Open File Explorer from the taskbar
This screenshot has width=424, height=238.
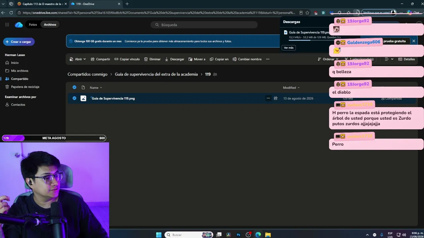click(x=268, y=235)
